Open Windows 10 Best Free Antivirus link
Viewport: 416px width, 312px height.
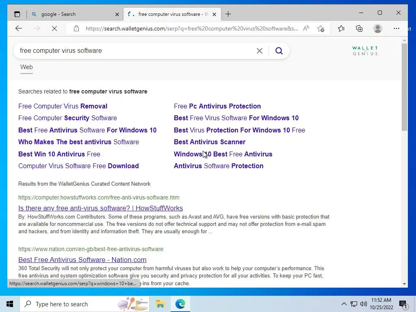click(223, 154)
